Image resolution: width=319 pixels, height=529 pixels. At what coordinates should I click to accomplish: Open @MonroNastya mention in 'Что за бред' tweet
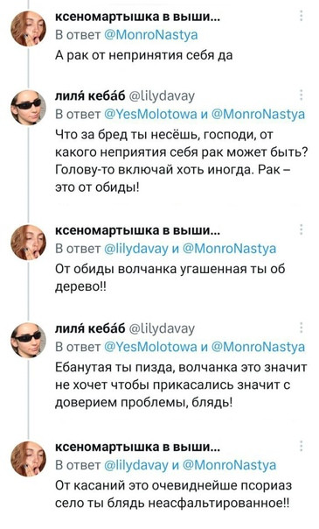[258, 115]
